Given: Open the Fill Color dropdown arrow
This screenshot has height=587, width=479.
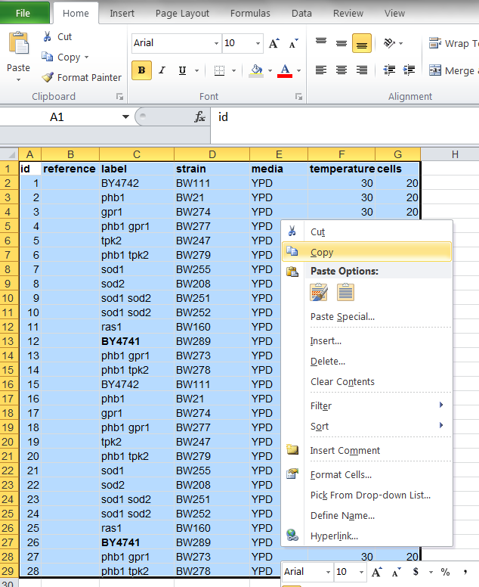Looking at the screenshot, I should (x=270, y=70).
